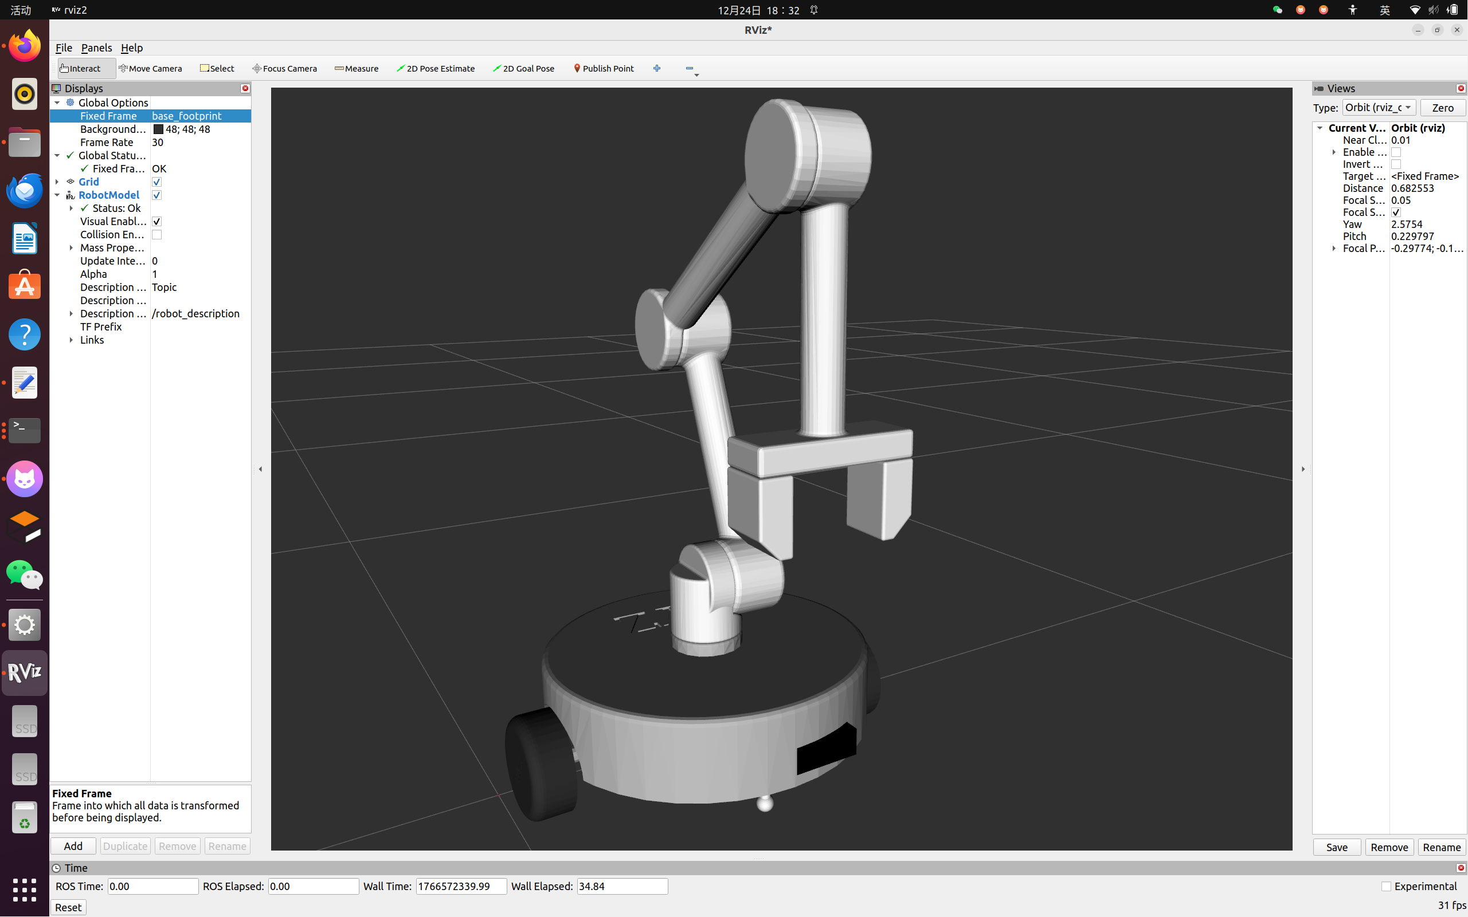Toggle the Visual Enabled checkbox
1468x917 pixels.
(x=156, y=221)
